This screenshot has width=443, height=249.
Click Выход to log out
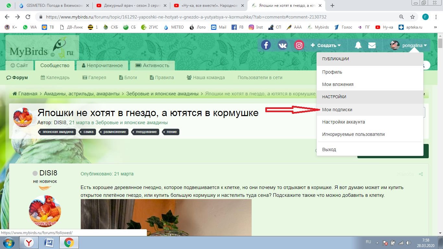coord(329,149)
